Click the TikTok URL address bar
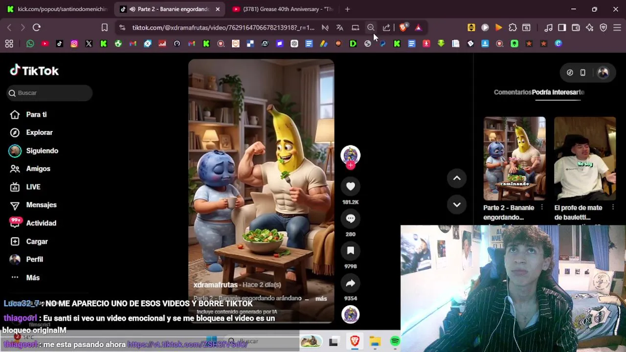 (223, 27)
